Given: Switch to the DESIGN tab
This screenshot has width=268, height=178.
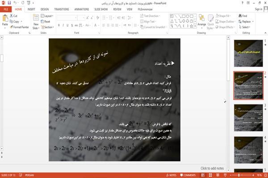Looking at the screenshot, I should click(45, 9).
